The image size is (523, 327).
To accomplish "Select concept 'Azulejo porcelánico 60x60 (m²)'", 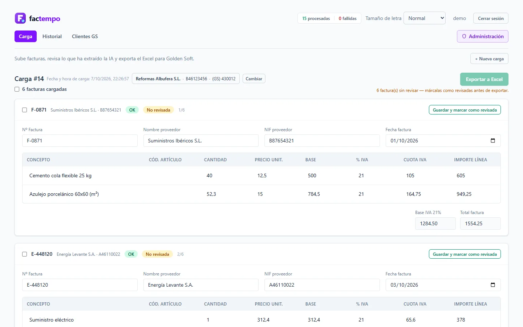I will click(x=64, y=194).
